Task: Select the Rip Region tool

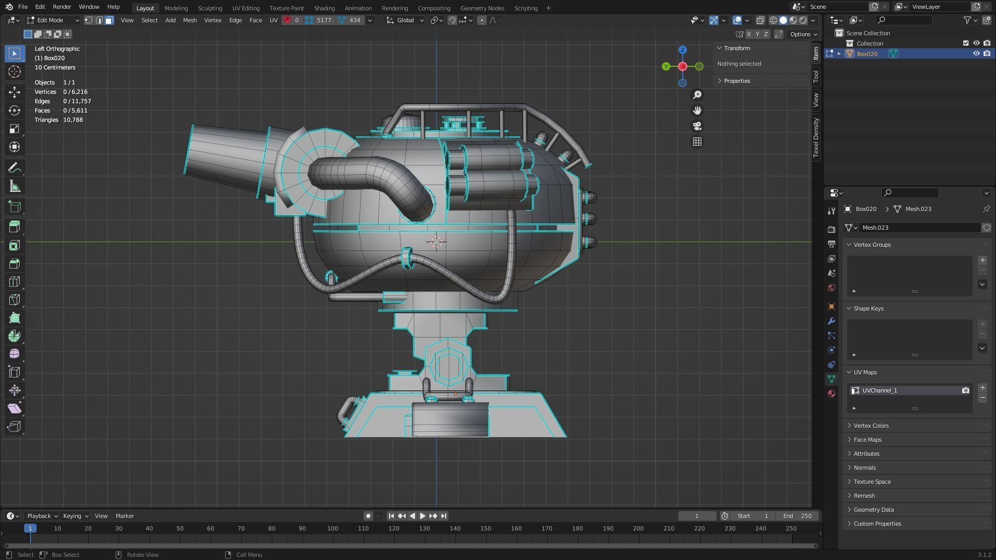Action: (15, 427)
